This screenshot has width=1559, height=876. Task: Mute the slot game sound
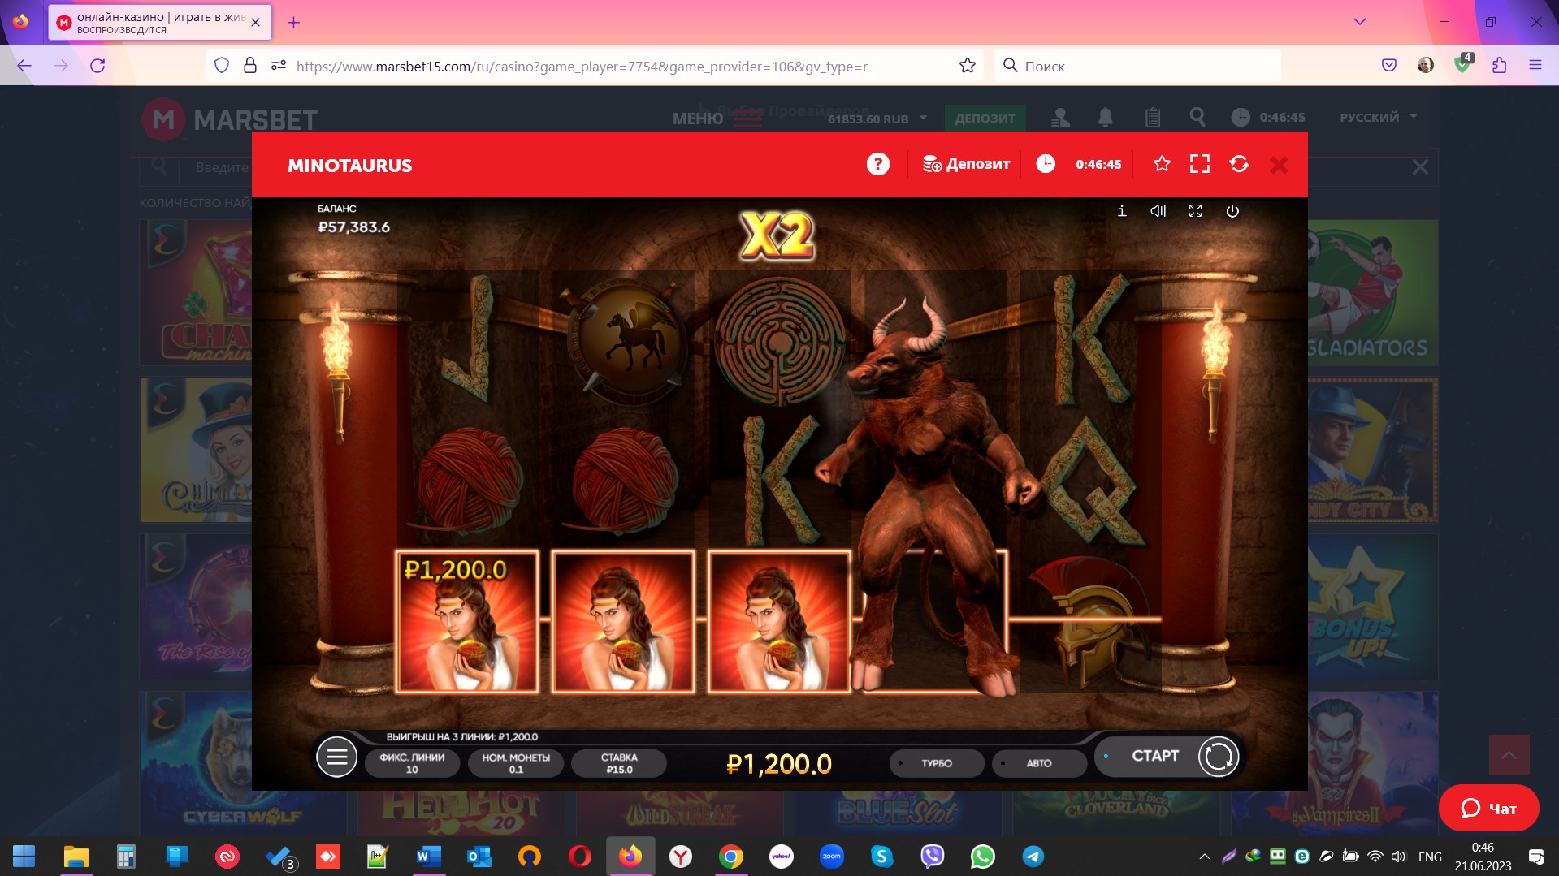point(1158,211)
